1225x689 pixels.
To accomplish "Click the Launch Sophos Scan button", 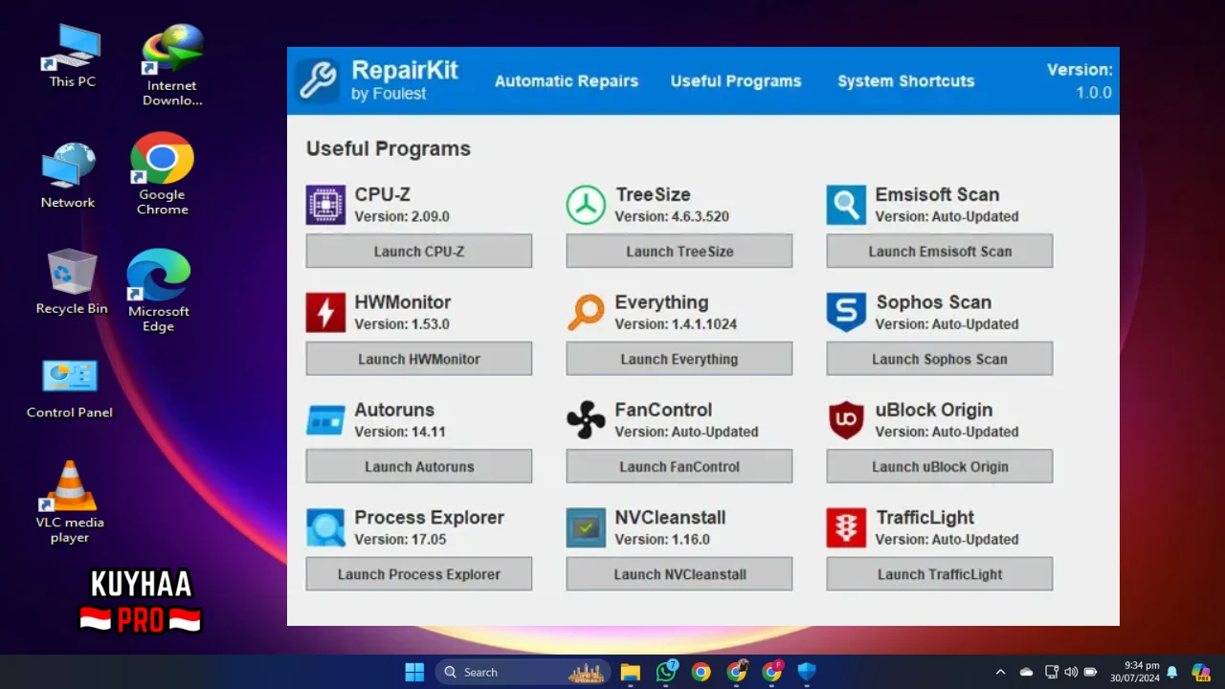I will (940, 359).
